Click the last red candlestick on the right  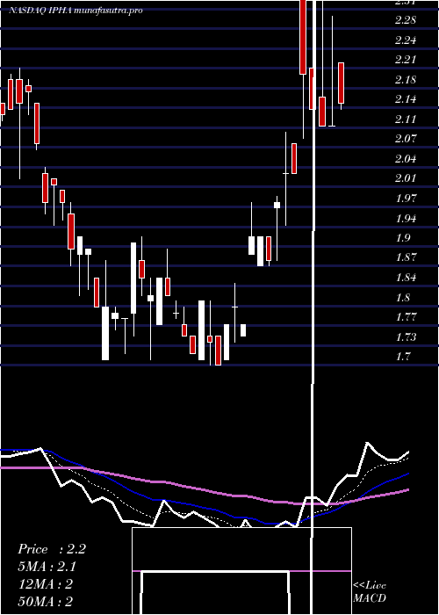coord(341,83)
